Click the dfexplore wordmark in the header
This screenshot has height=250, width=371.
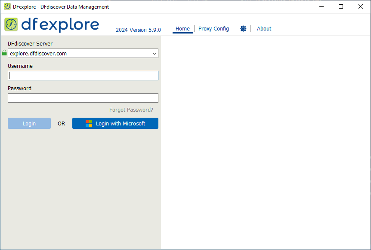(60, 24)
